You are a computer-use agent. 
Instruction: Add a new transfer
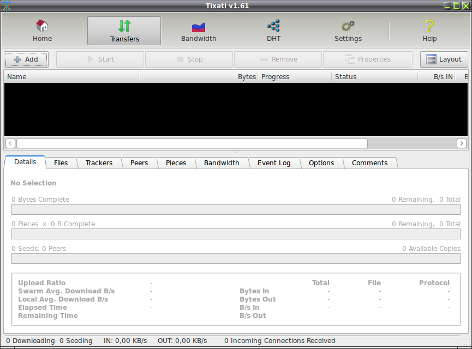pos(26,59)
